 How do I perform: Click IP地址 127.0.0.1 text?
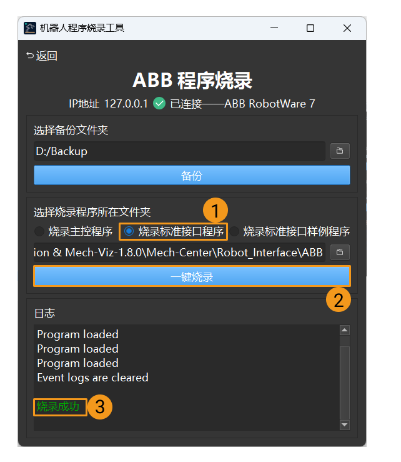[108, 104]
